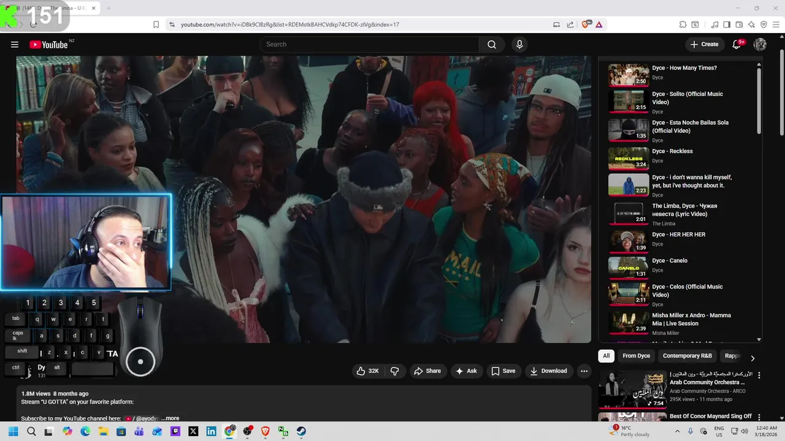Open volume speaker tray icon

(745, 431)
